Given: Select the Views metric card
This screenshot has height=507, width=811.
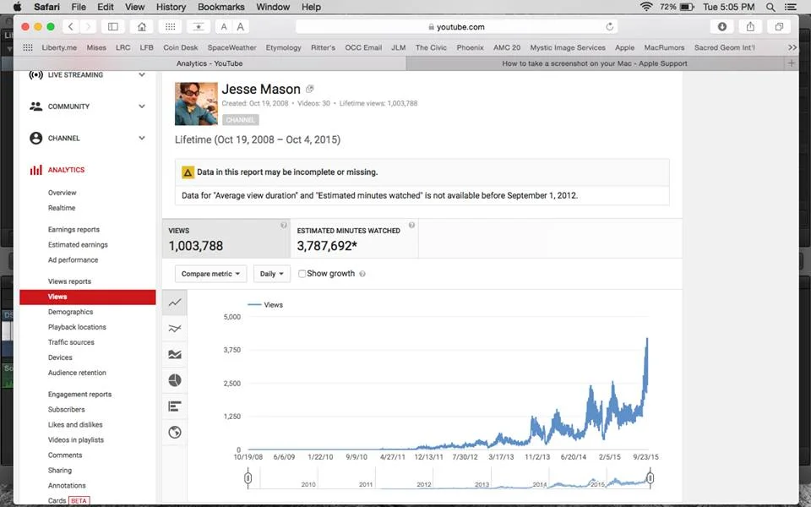Looking at the screenshot, I should click(226, 238).
